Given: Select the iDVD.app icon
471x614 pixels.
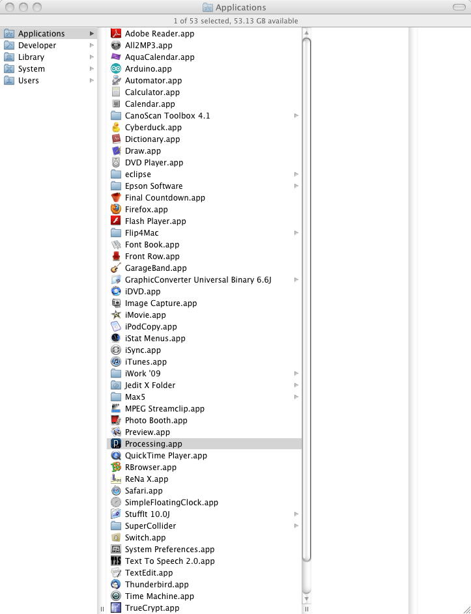Looking at the screenshot, I should [115, 291].
